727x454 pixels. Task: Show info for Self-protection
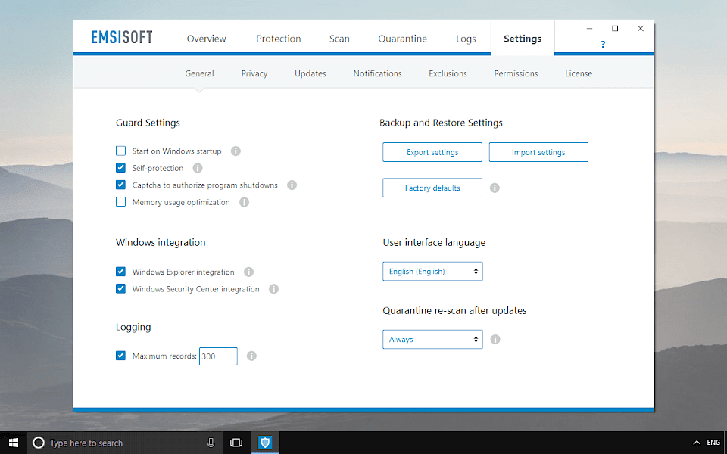point(198,168)
